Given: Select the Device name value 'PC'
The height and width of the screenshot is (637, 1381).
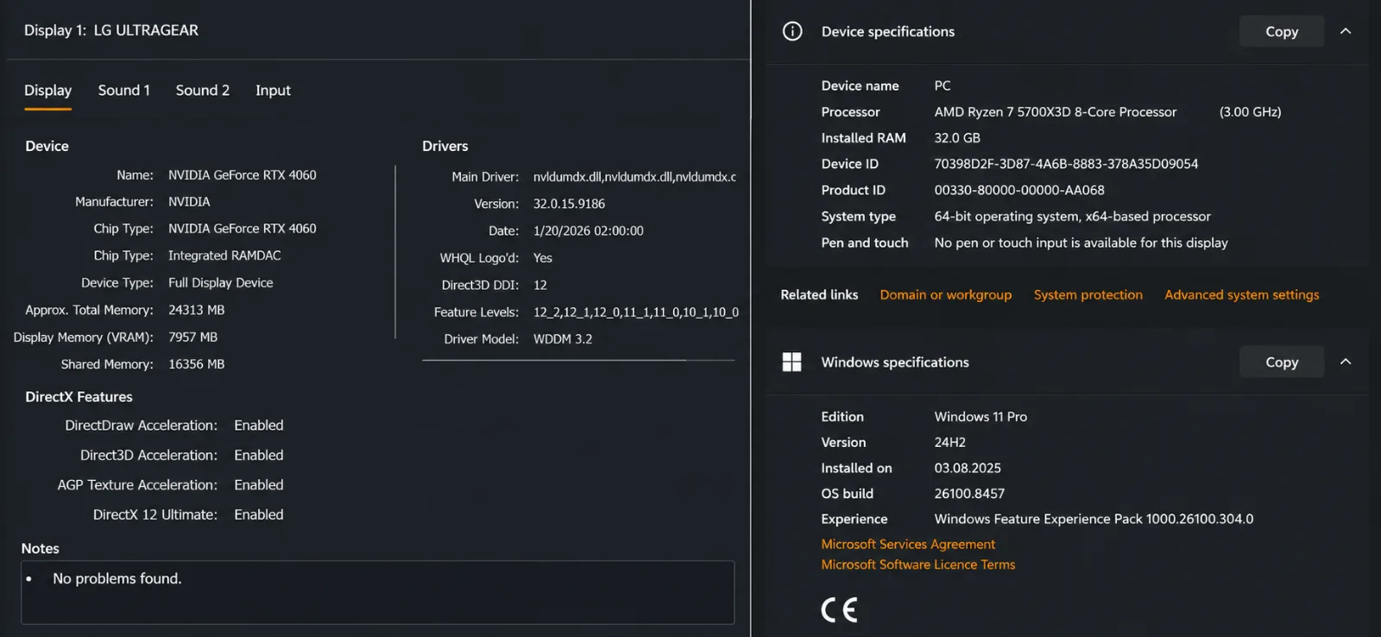Looking at the screenshot, I should 943,85.
